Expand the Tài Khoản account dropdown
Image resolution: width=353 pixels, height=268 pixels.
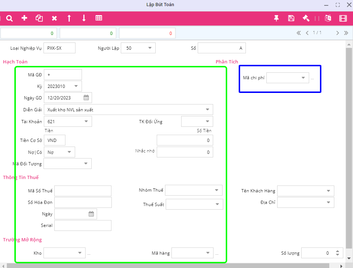coord(86,121)
